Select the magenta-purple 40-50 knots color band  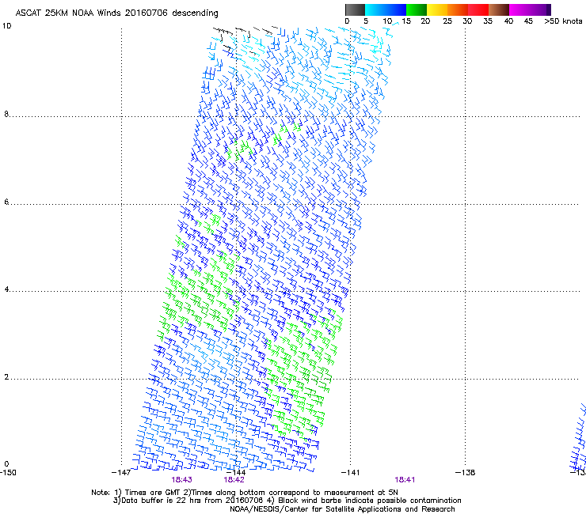tap(530, 9)
